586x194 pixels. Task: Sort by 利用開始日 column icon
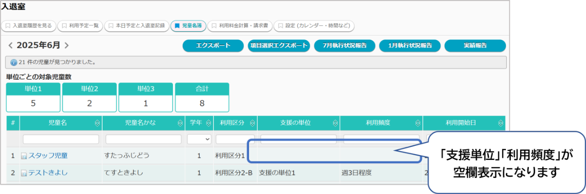click(x=501, y=123)
